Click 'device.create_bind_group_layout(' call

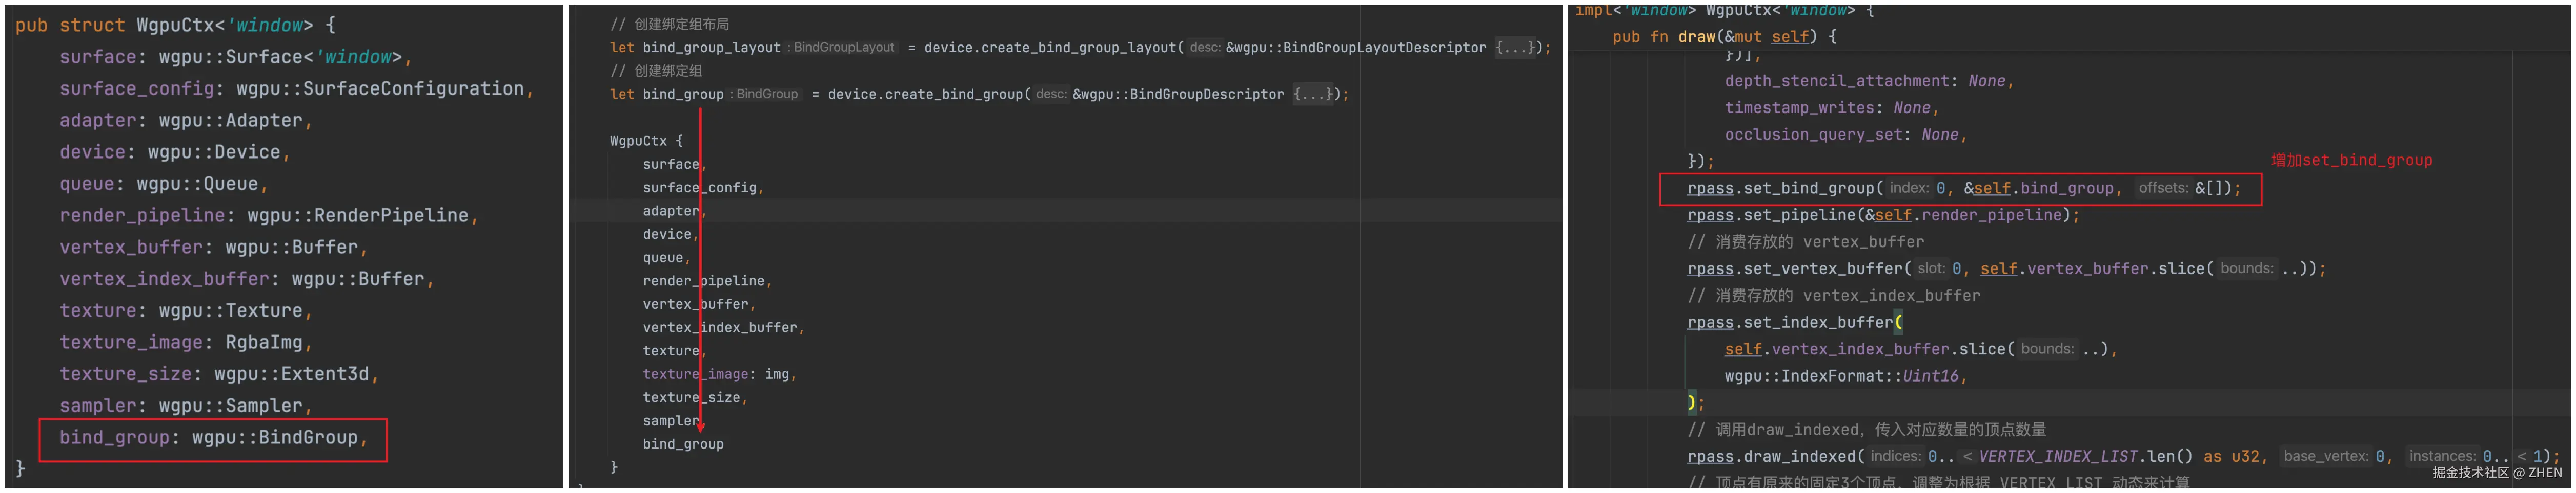pos(1054,47)
